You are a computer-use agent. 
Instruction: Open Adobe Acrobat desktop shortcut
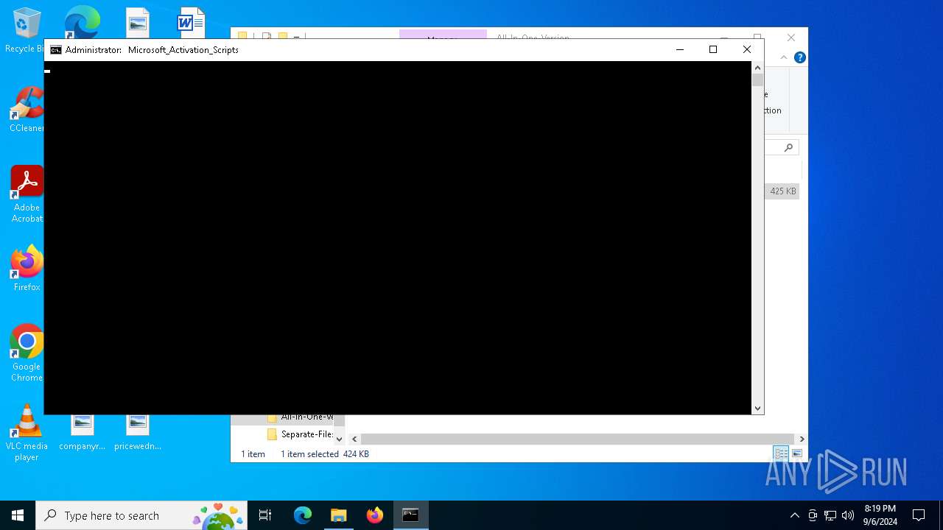27,194
